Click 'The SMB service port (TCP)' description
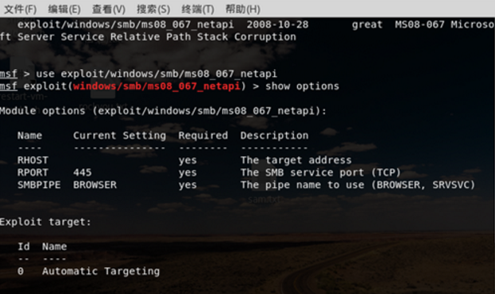The image size is (495, 294). tap(320, 173)
